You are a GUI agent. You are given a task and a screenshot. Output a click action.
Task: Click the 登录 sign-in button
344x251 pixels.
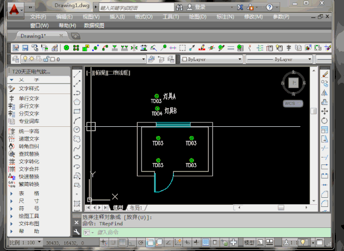[x=200, y=7]
